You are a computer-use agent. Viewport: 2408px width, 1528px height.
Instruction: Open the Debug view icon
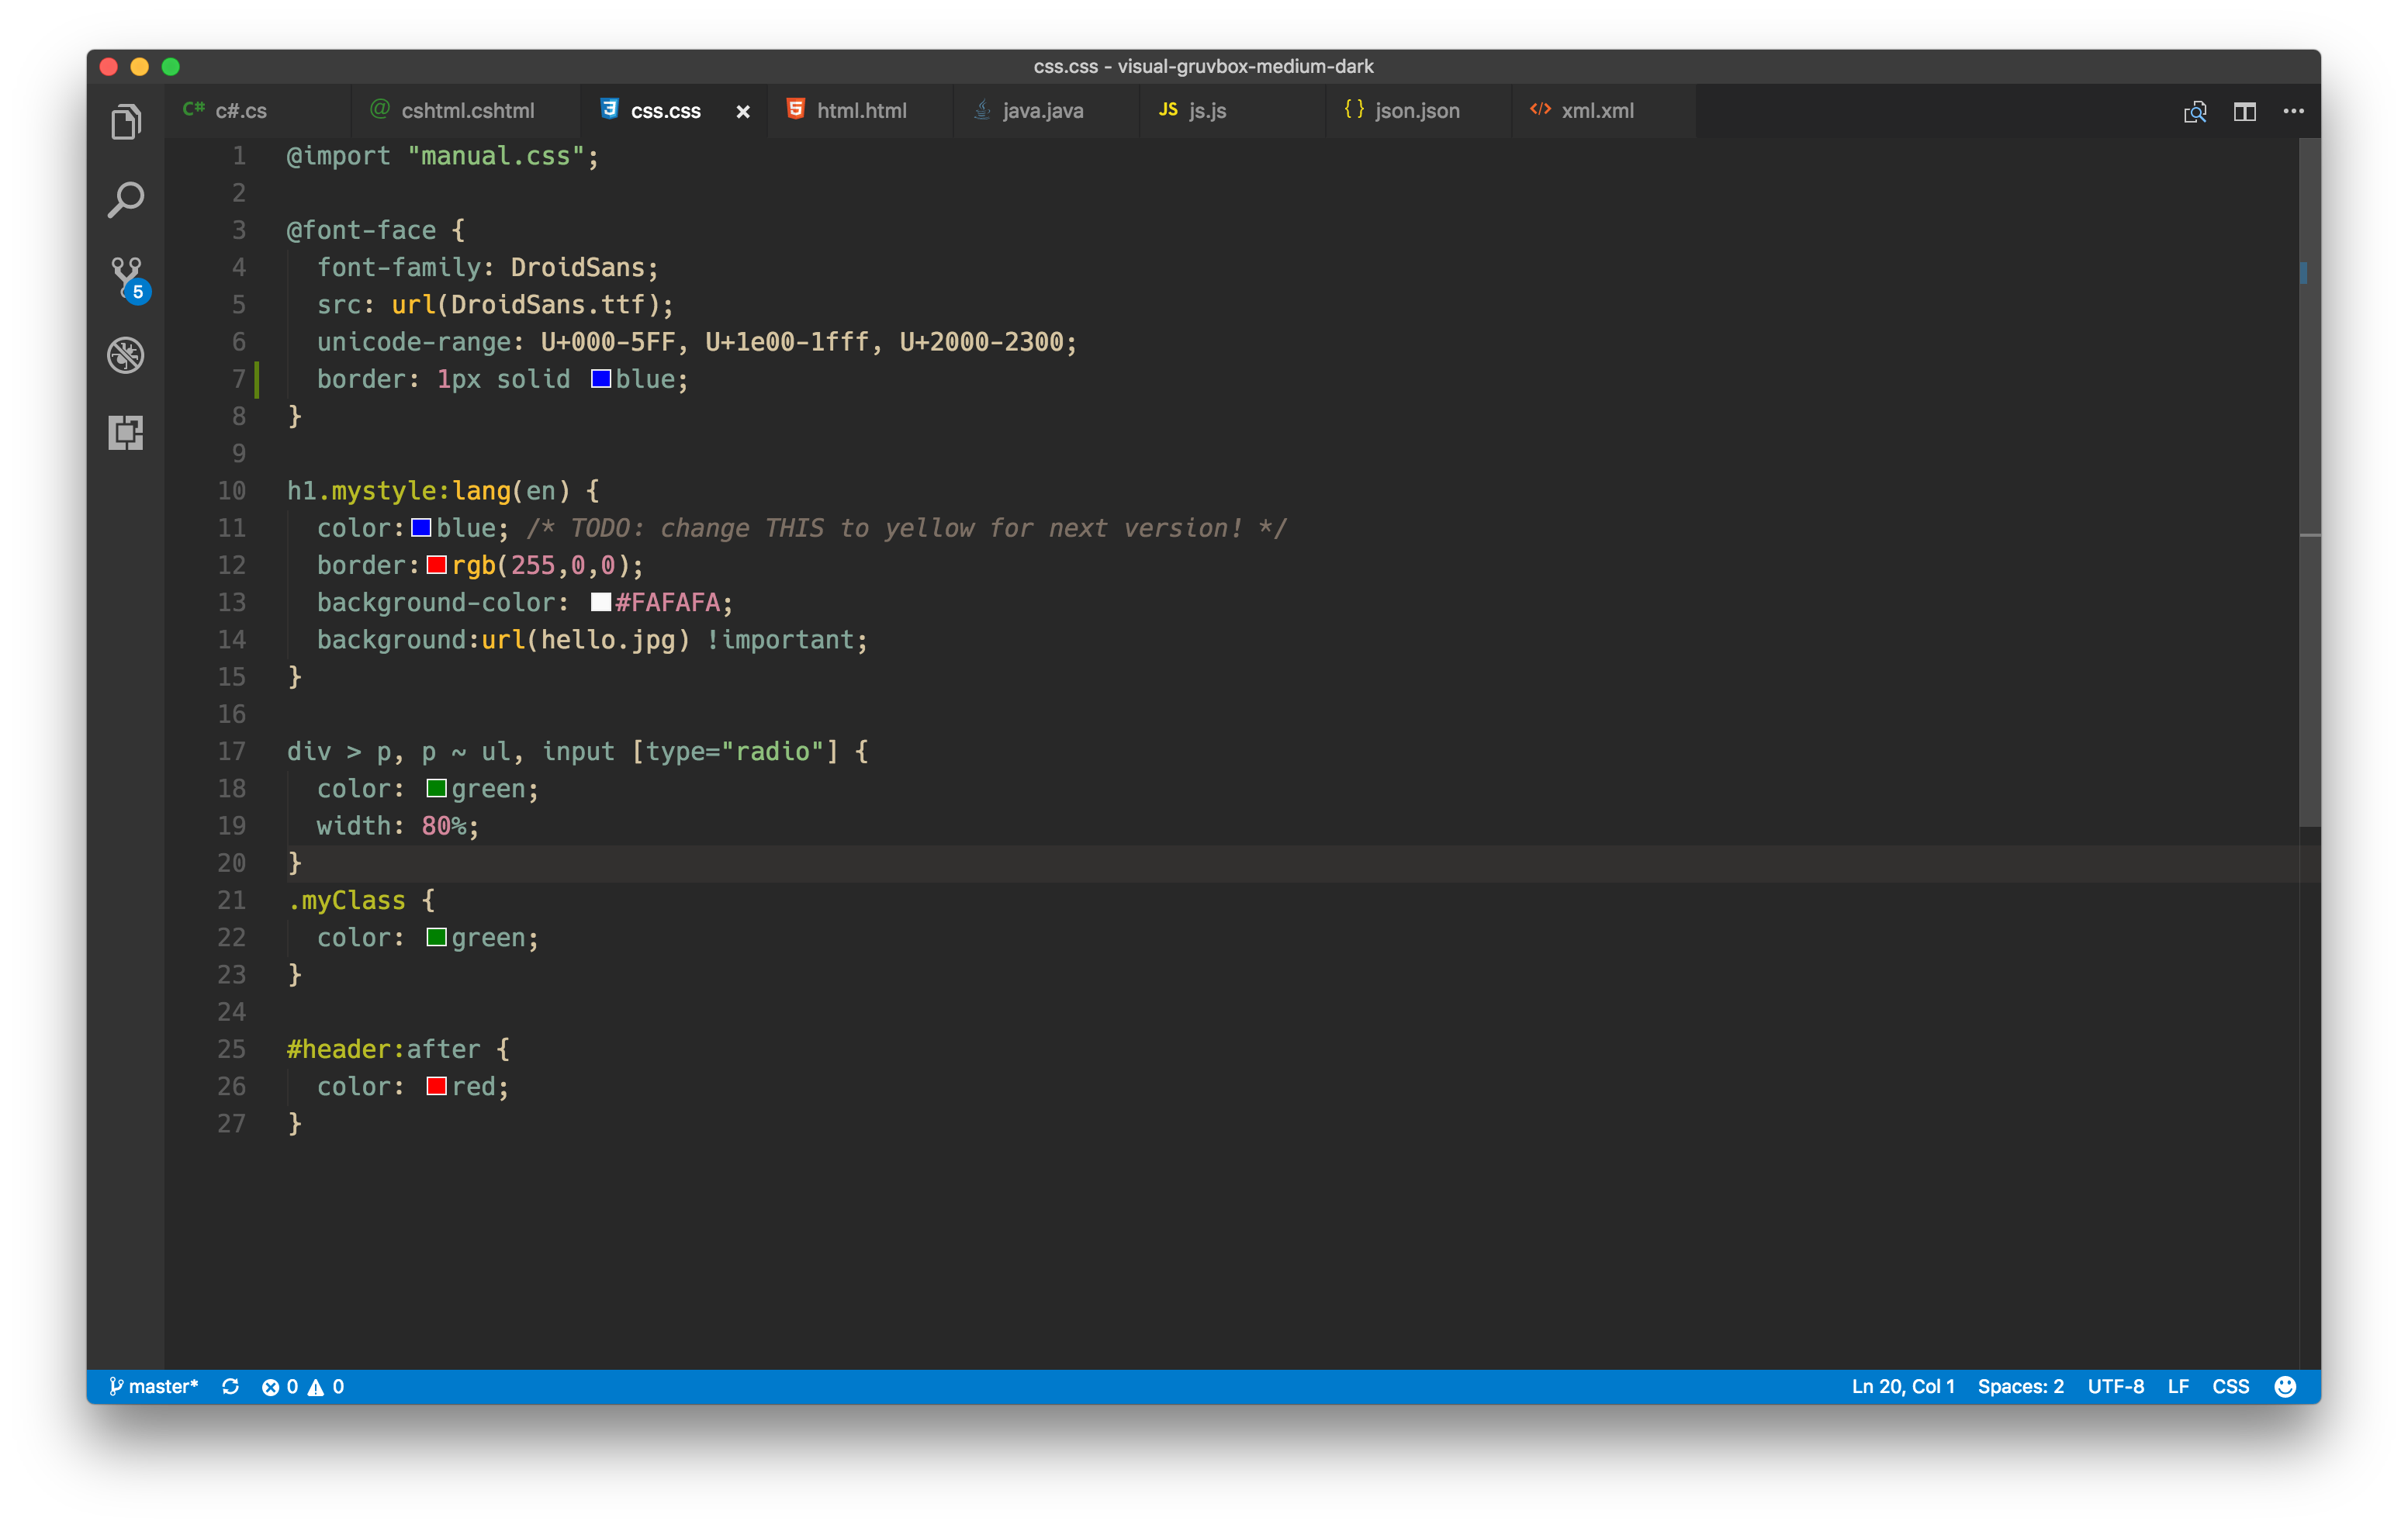click(125, 355)
